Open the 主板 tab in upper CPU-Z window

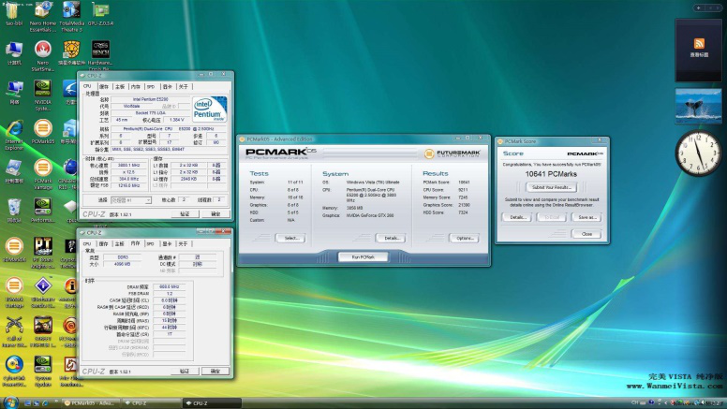(120, 87)
